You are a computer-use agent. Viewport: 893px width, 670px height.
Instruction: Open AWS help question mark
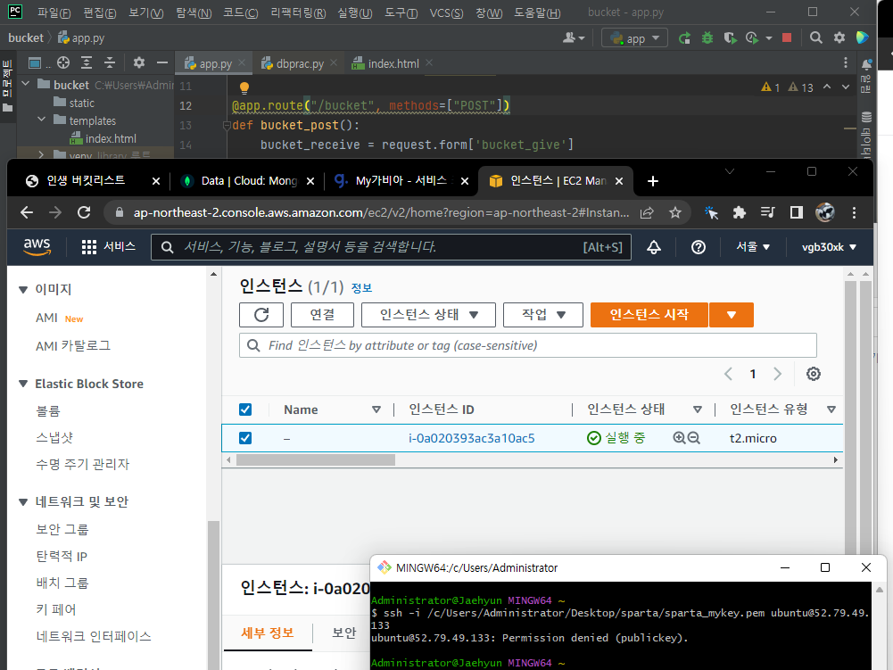coord(699,247)
